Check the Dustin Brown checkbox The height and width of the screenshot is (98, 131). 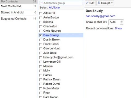40,40
